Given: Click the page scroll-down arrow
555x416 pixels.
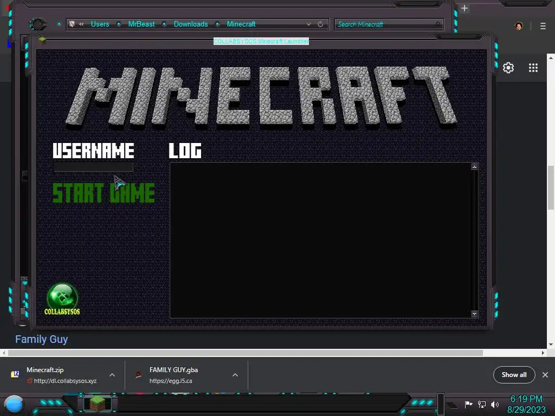Looking at the screenshot, I should pyautogui.click(x=551, y=344).
